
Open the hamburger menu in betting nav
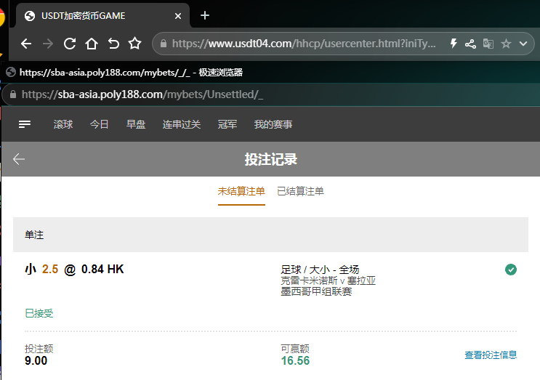25,124
